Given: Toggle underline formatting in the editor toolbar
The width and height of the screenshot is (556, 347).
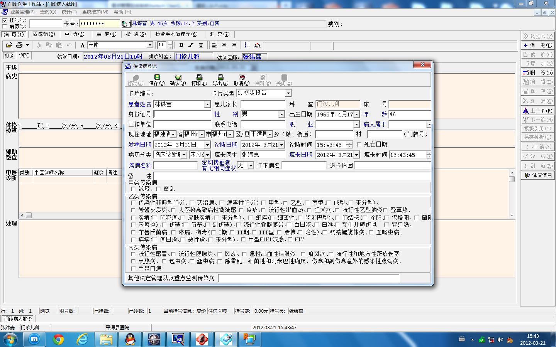Looking at the screenshot, I should (201, 45).
